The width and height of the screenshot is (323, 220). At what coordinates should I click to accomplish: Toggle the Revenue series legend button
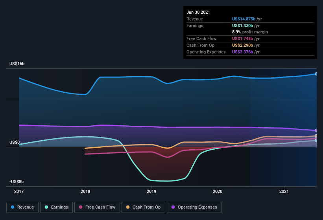pyautogui.click(x=22, y=207)
